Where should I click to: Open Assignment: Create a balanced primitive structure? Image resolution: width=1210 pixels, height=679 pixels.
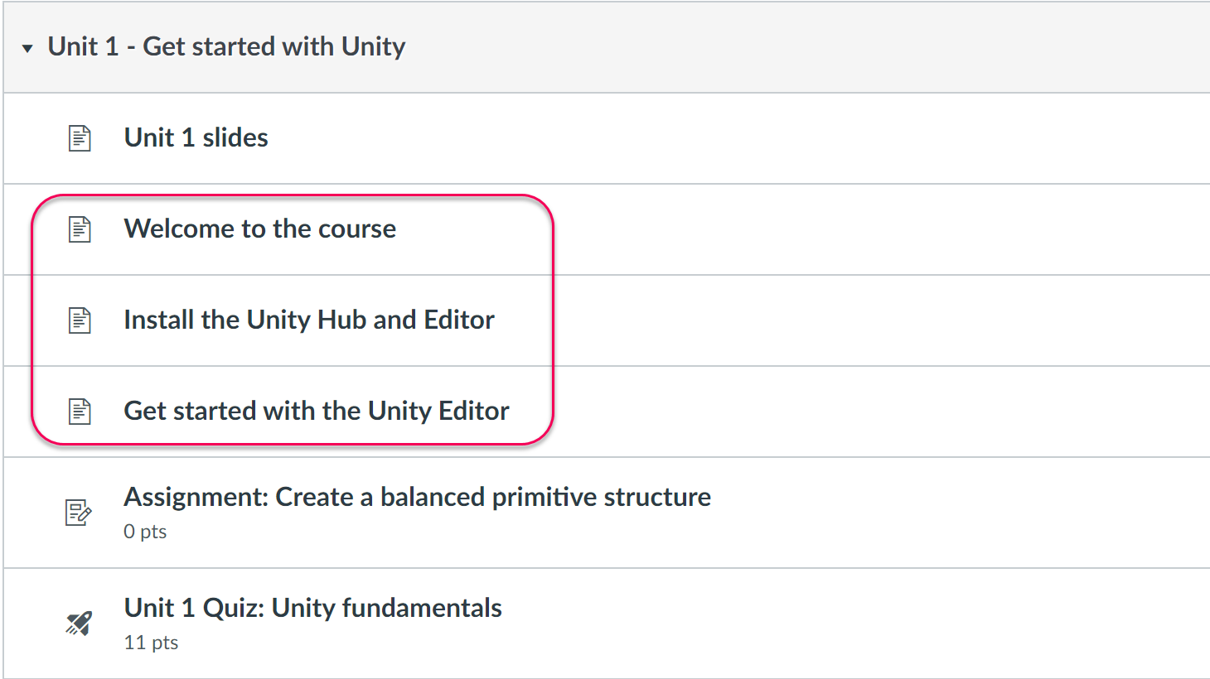417,497
